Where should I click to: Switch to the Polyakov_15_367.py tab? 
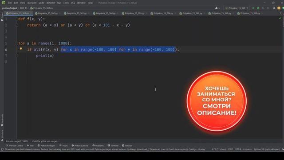point(192,13)
